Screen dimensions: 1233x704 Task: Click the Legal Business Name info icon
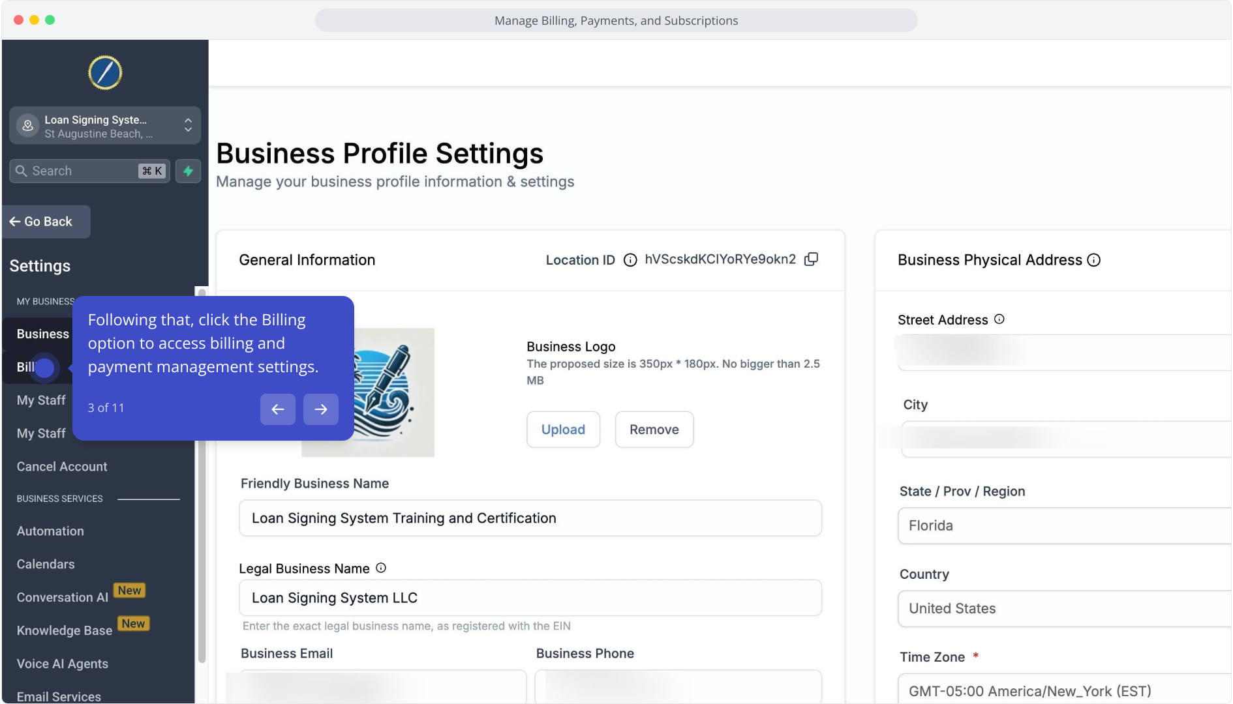pos(381,568)
